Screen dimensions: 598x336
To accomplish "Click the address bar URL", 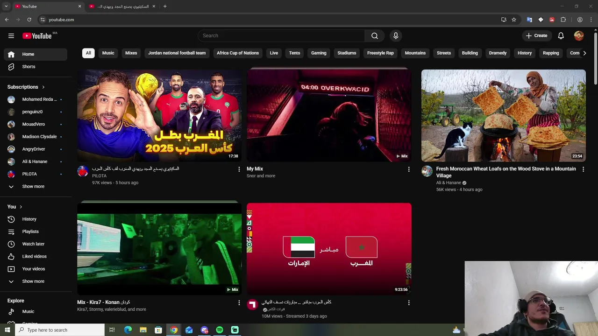I will (x=61, y=20).
